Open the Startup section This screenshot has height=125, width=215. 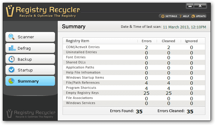click(x=30, y=70)
